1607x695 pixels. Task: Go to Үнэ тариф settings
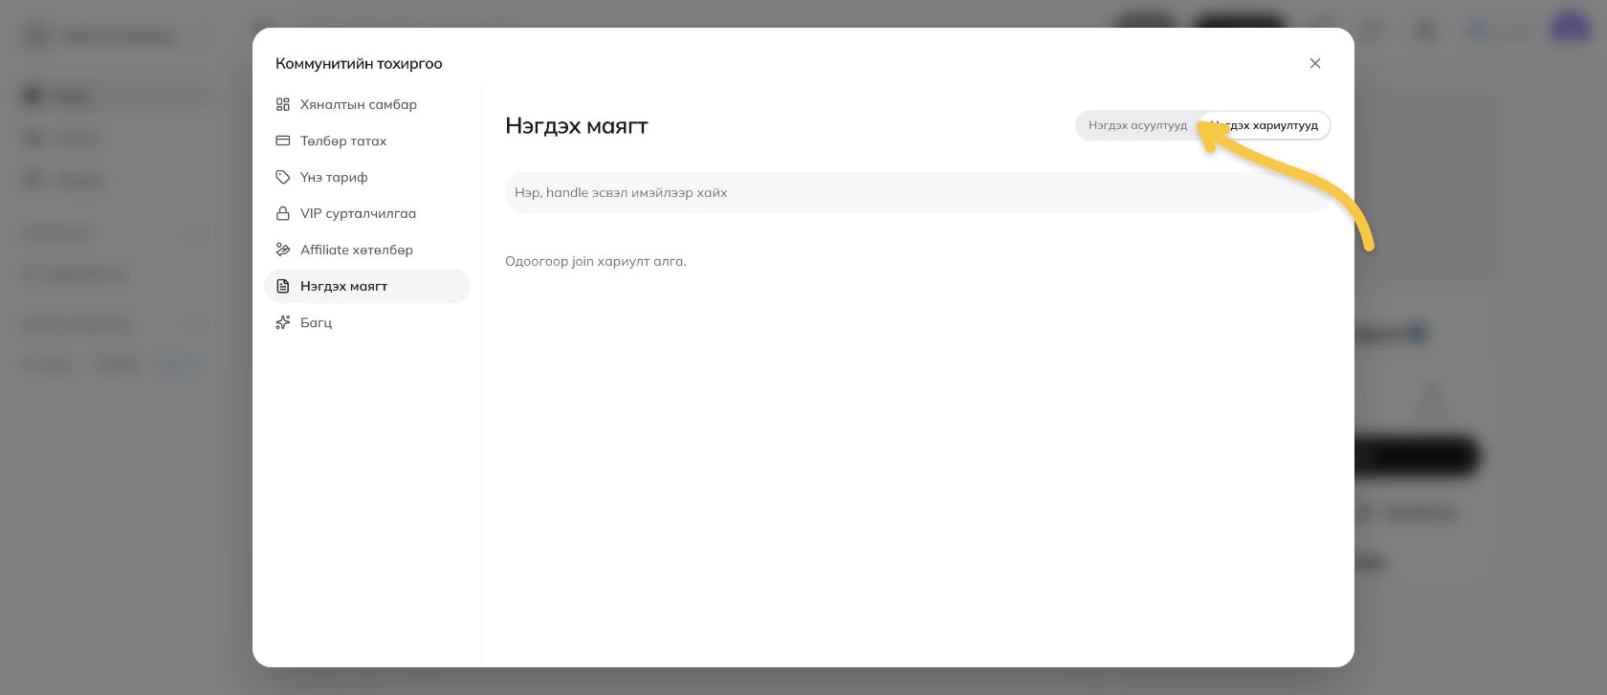click(367, 177)
